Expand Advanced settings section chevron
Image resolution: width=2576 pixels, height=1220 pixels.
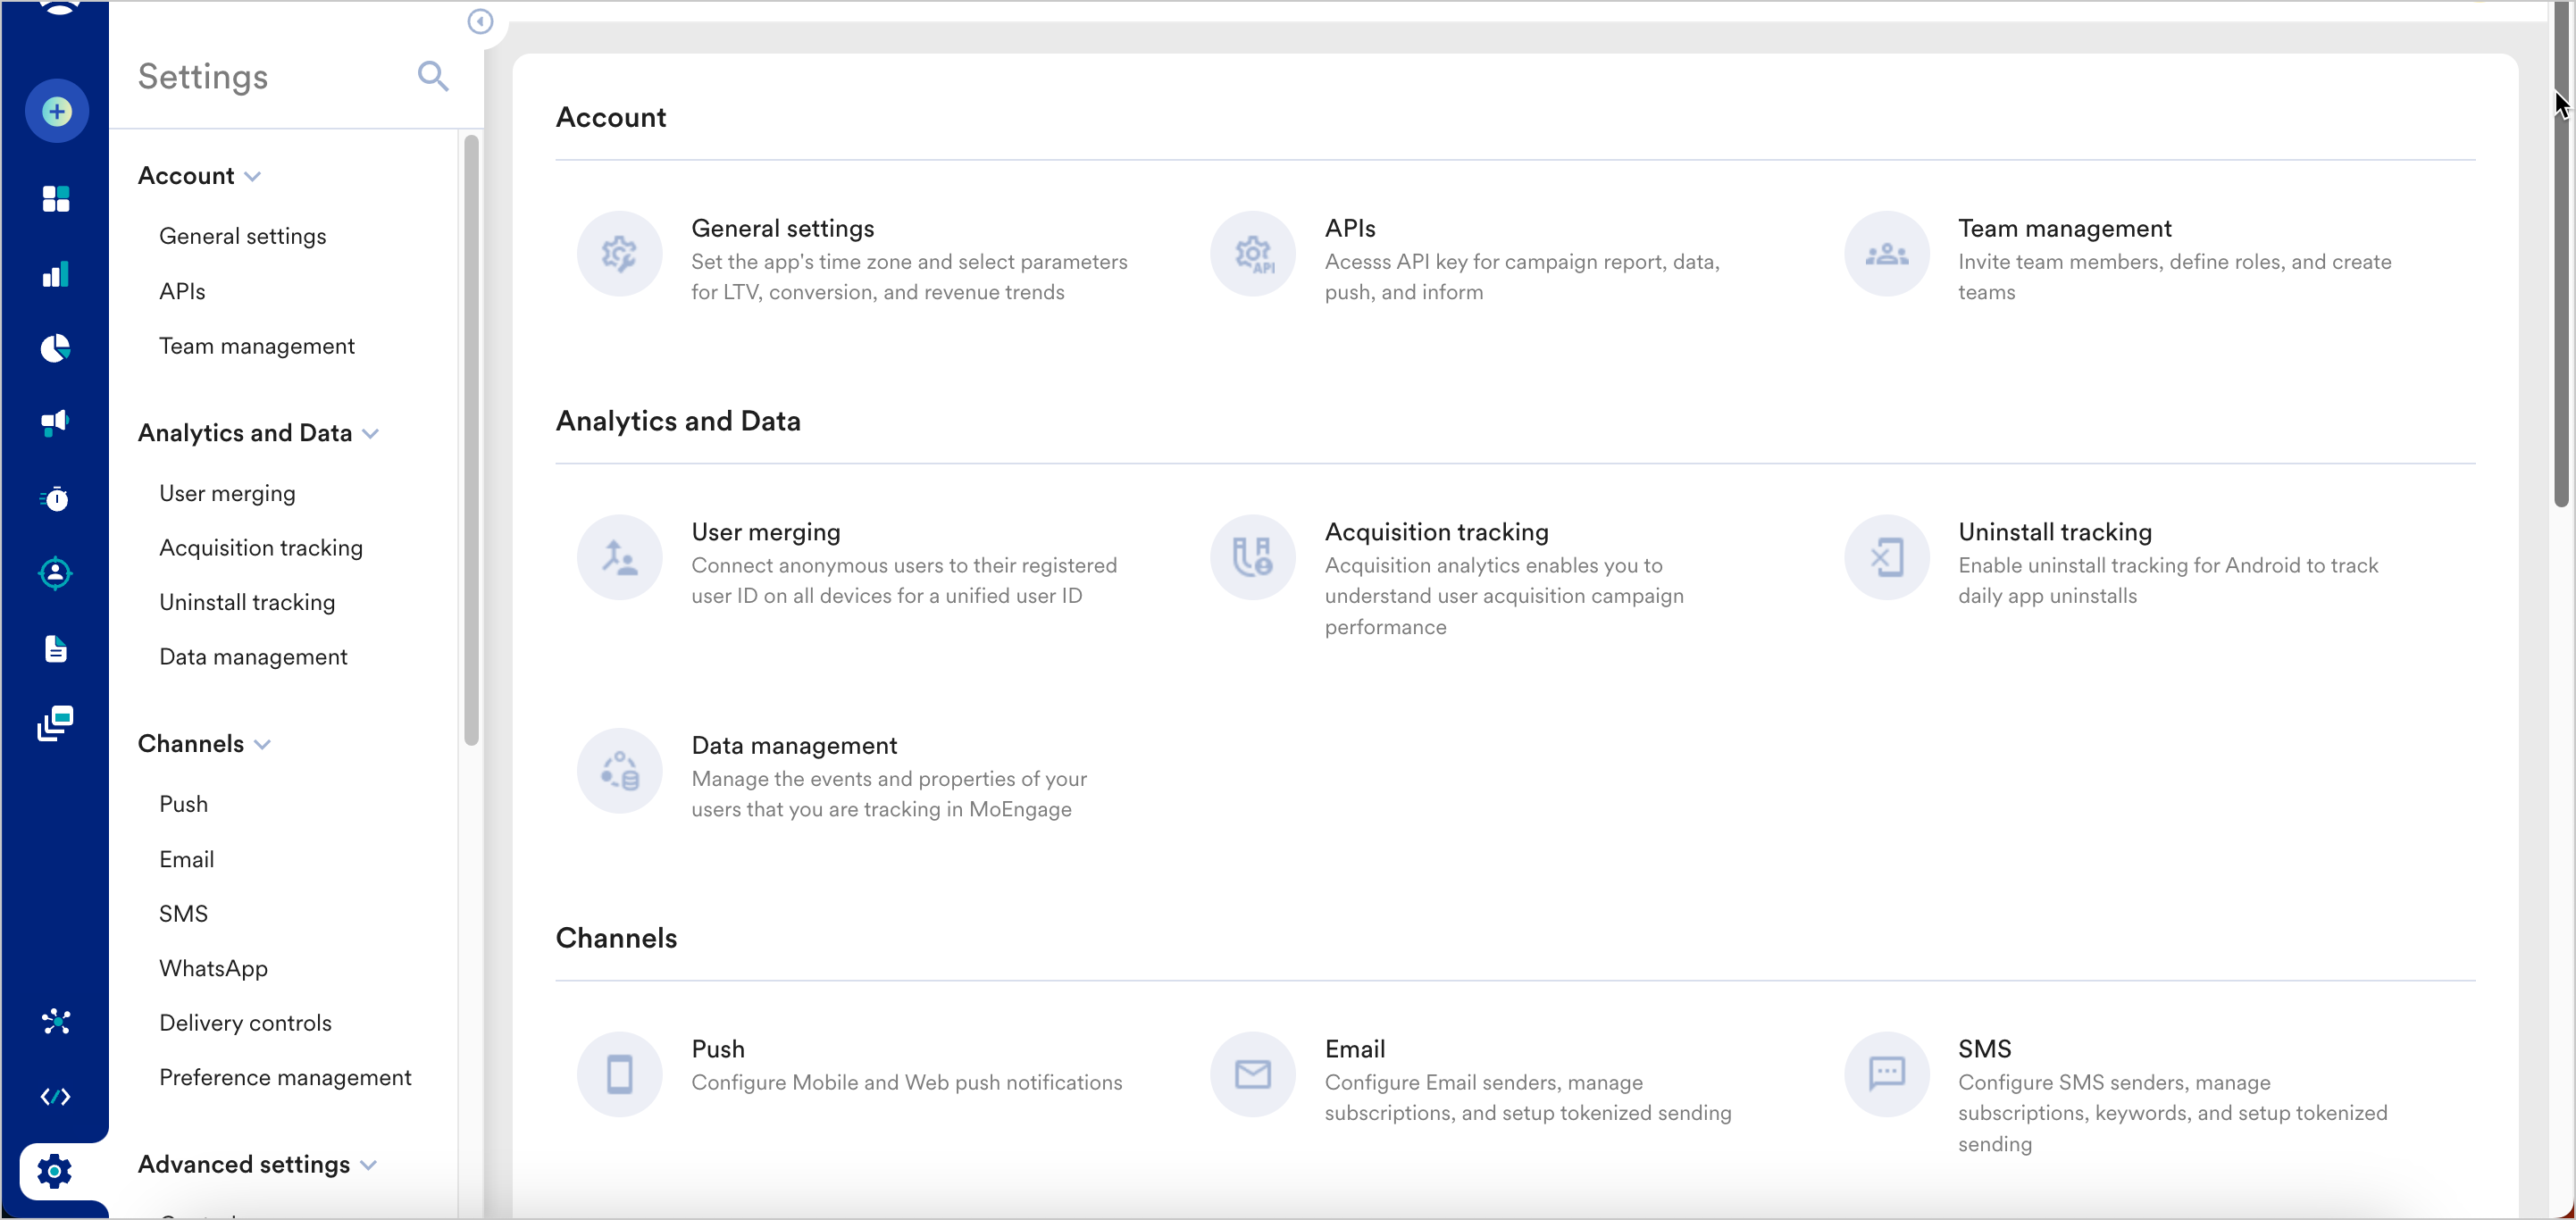(368, 1165)
